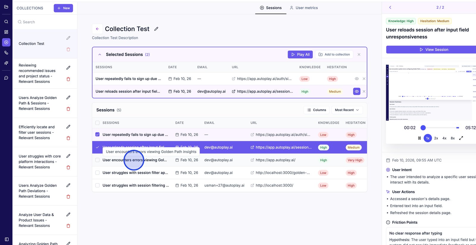The width and height of the screenshot is (476, 245).
Task: Check the usman+27@autoplay.ai session row
Action: [x=97, y=185]
